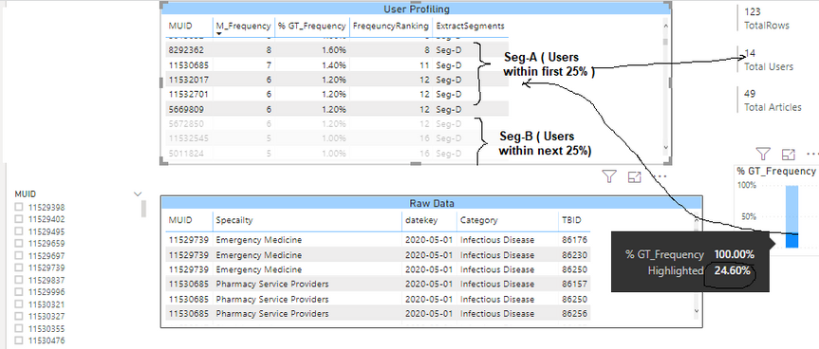819x349 pixels.
Task: Click the MUID slicer scrollbar thumb
Action: 144,208
